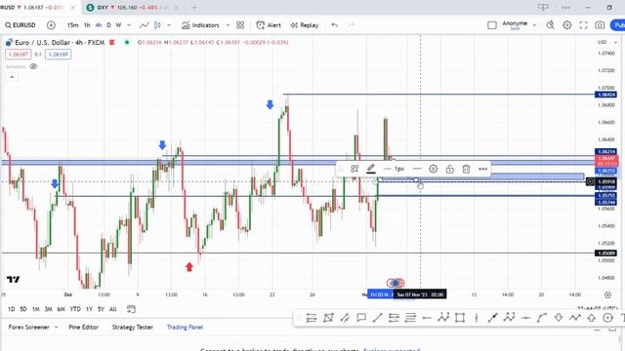This screenshot has height=351, width=625.
Task: Select the W weekly timeframe
Action: pyautogui.click(x=118, y=25)
